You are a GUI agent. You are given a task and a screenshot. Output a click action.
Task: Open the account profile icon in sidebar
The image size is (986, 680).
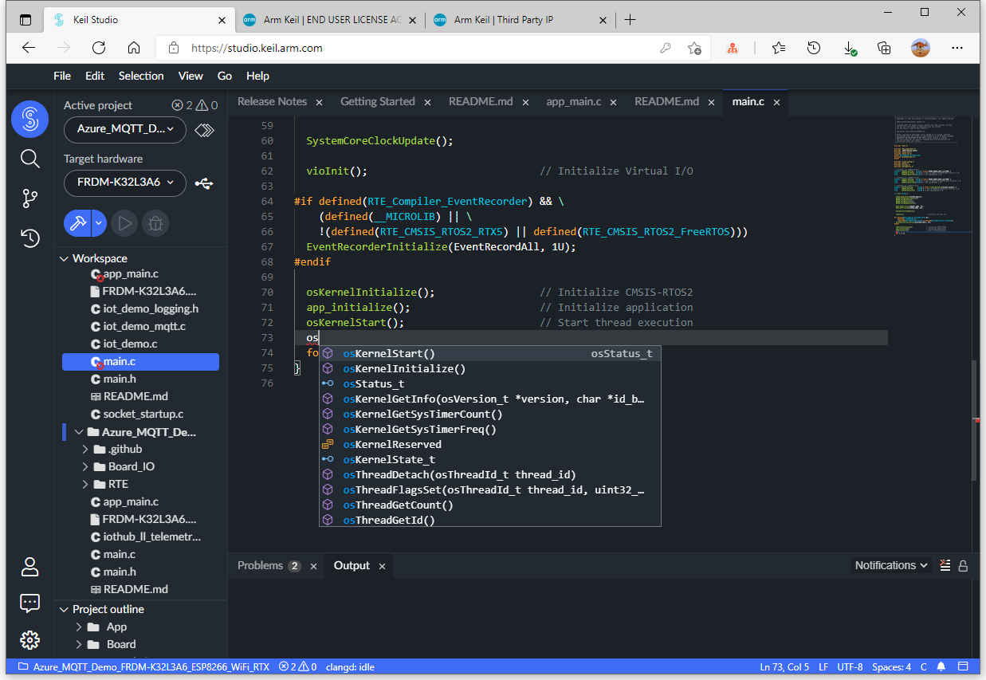pos(30,567)
